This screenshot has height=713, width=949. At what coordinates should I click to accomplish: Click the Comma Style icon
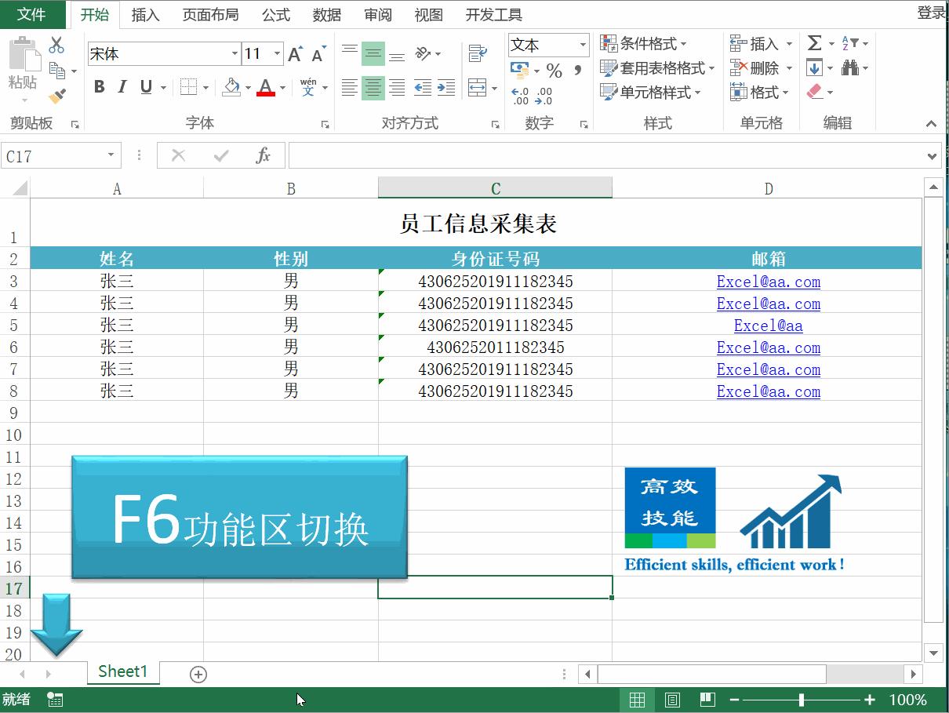click(578, 71)
